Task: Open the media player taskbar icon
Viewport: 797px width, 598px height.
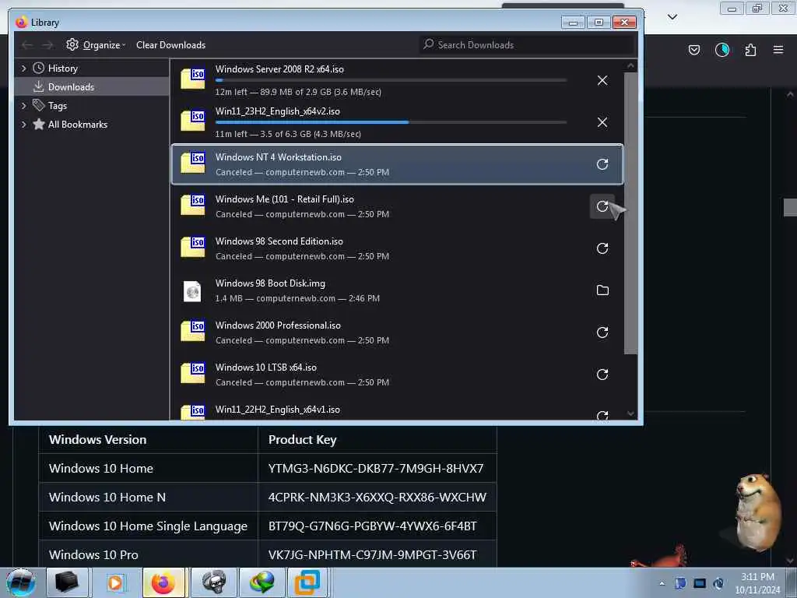Action: click(x=116, y=582)
